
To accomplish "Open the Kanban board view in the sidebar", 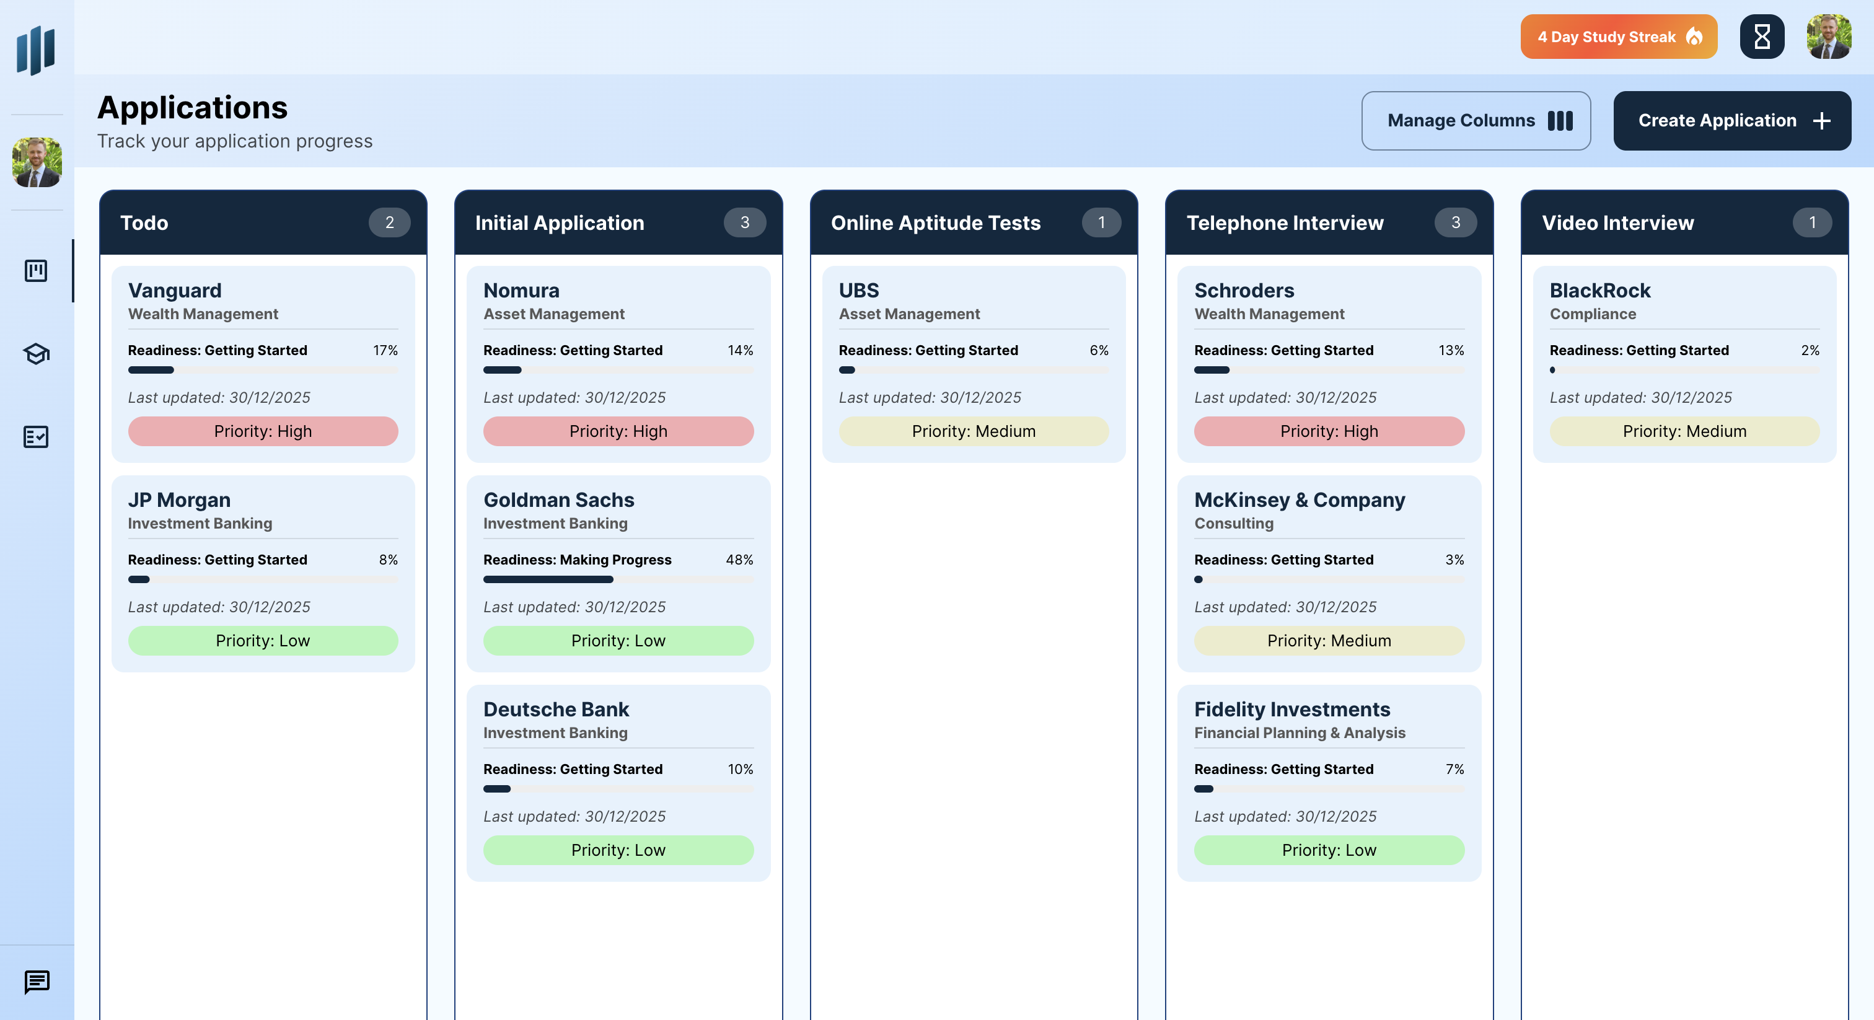I will [x=36, y=270].
